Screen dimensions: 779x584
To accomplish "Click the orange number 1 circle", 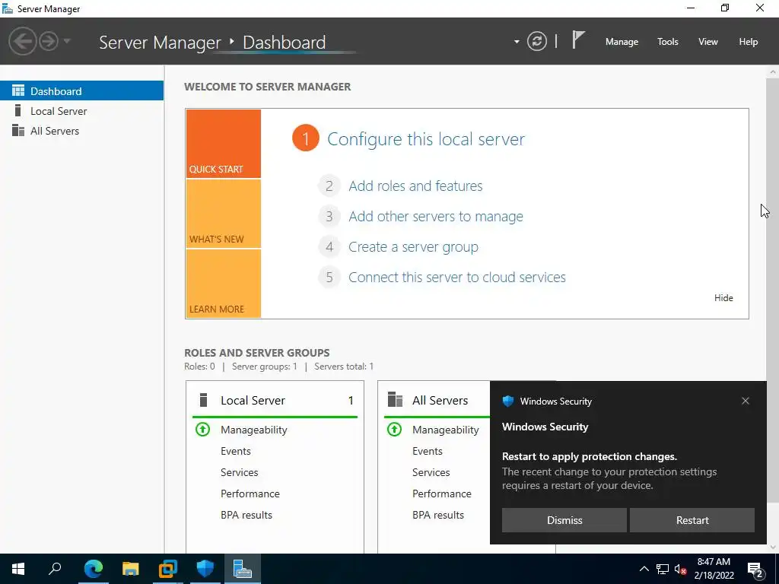I will [306, 138].
